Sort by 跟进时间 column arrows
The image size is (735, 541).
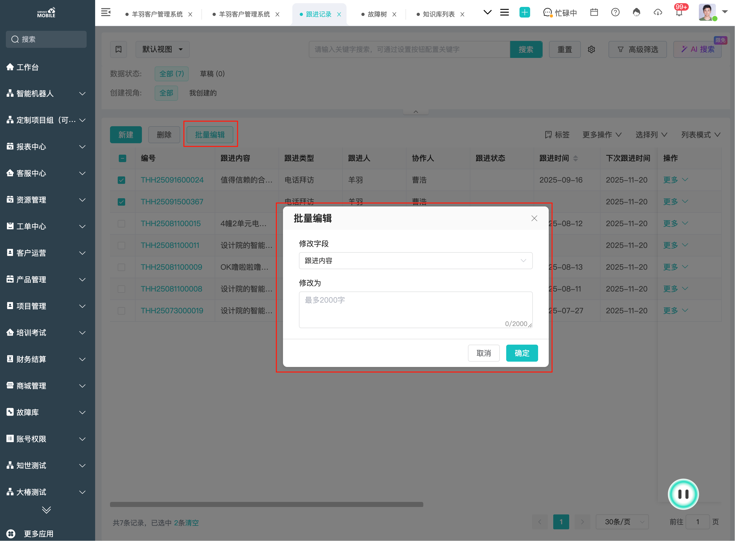tap(576, 159)
